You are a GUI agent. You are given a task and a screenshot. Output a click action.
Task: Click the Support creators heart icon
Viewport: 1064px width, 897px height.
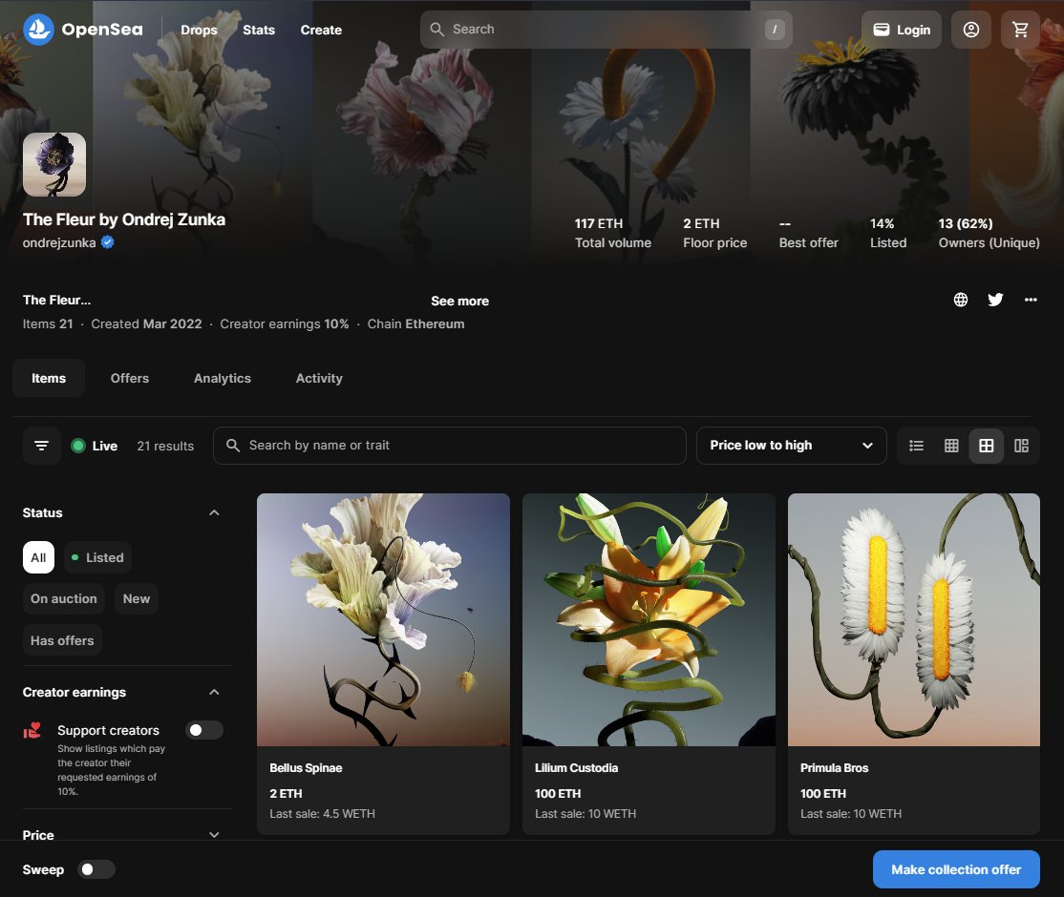coord(32,730)
